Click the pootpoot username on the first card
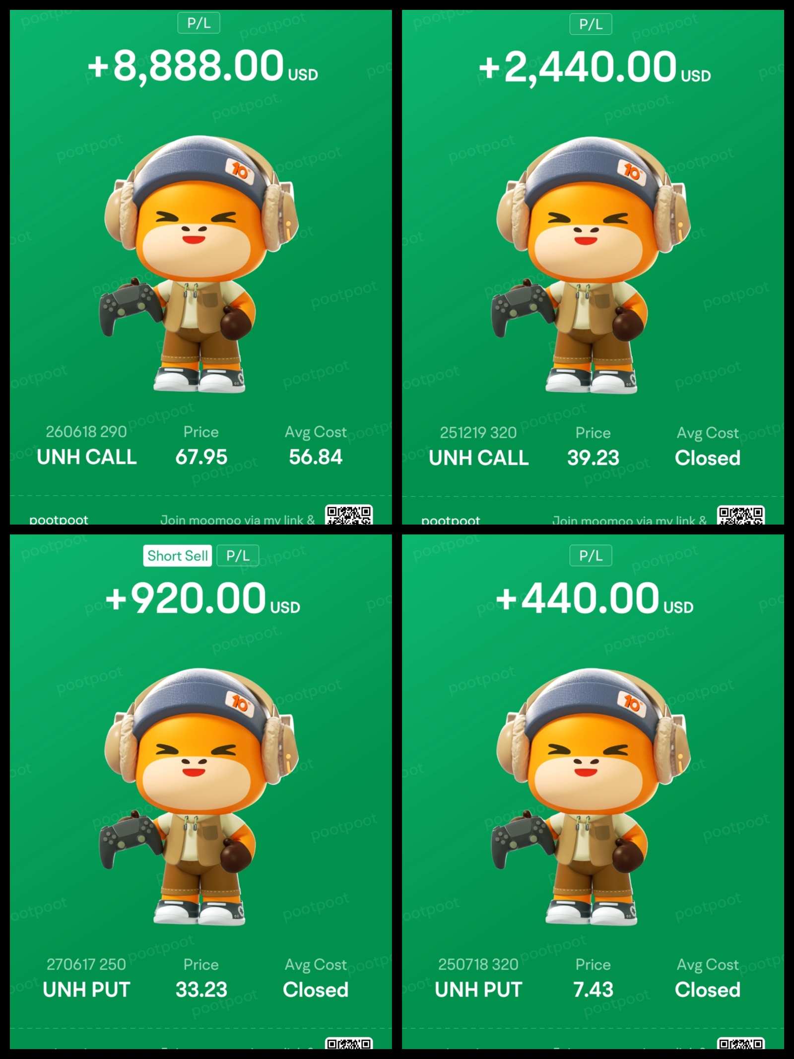Image resolution: width=794 pixels, height=1059 pixels. click(x=59, y=520)
